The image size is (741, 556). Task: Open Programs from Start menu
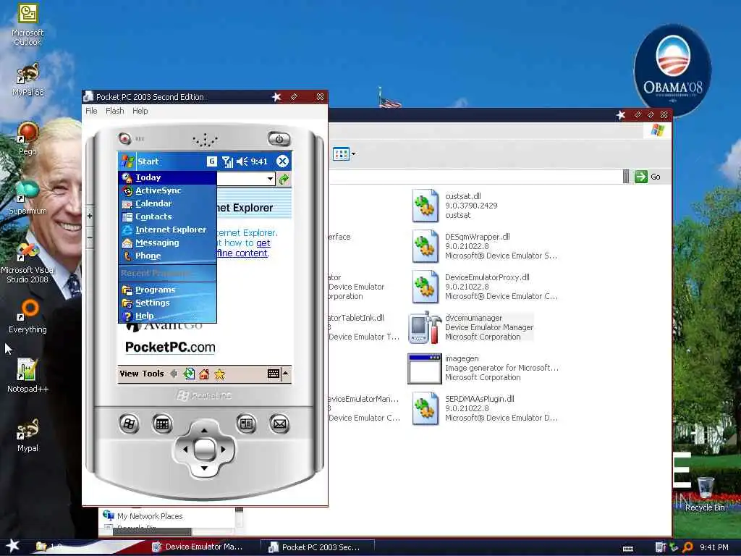167,290
